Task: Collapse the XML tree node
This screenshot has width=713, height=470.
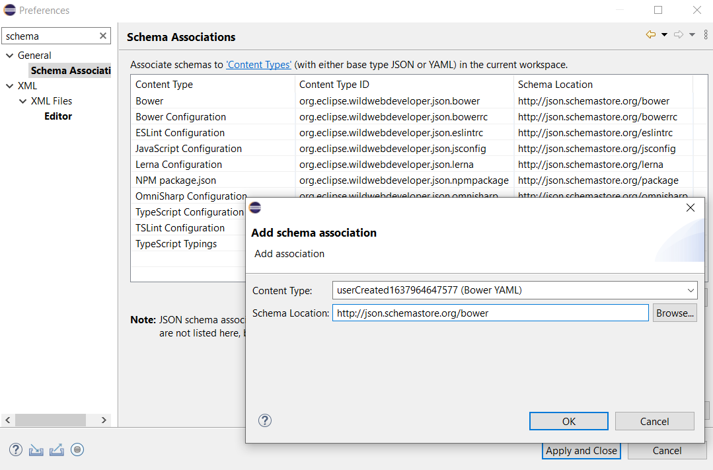Action: click(x=9, y=86)
